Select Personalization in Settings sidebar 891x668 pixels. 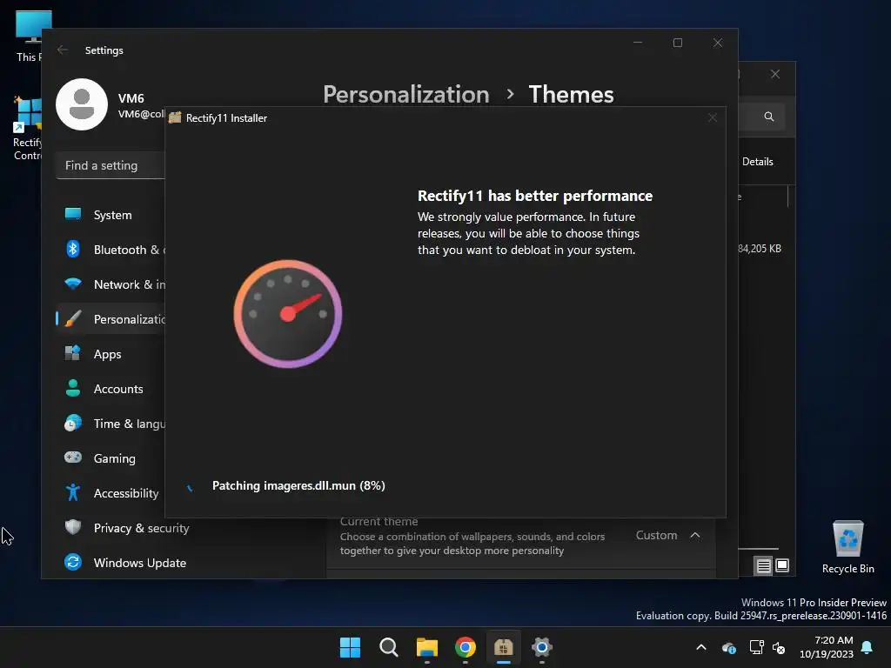[111, 318]
